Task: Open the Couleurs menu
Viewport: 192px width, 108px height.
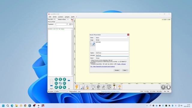Action: pyautogui.click(x=61, y=17)
